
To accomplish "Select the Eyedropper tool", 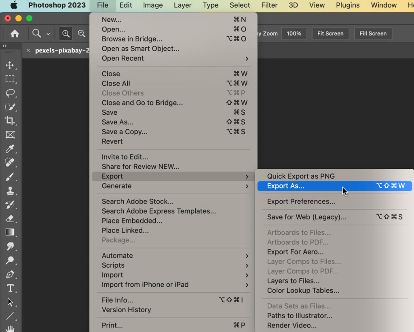I will 10,149.
